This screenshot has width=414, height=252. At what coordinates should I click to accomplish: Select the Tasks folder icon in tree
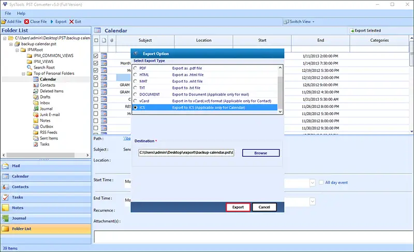click(36, 144)
